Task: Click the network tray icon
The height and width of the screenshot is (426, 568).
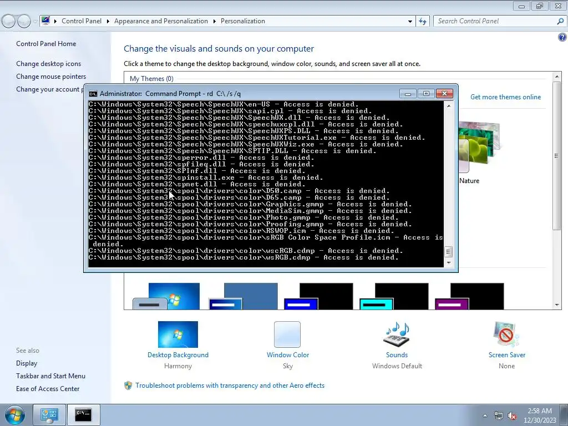Action: tap(499, 416)
